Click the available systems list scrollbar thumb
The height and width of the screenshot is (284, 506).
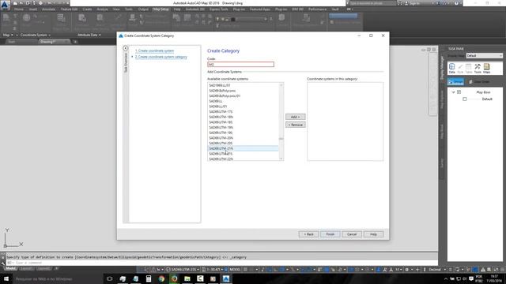(281, 139)
